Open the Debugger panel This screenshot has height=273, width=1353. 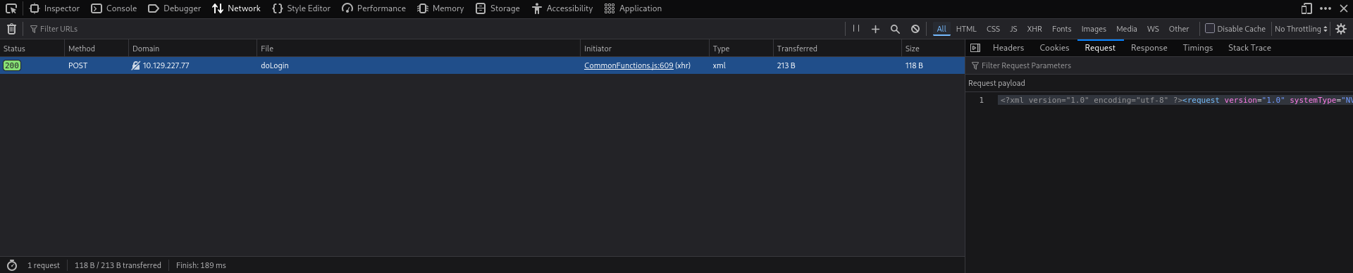click(x=174, y=8)
